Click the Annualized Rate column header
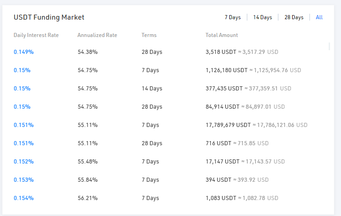The image size is (341, 216). [97, 35]
